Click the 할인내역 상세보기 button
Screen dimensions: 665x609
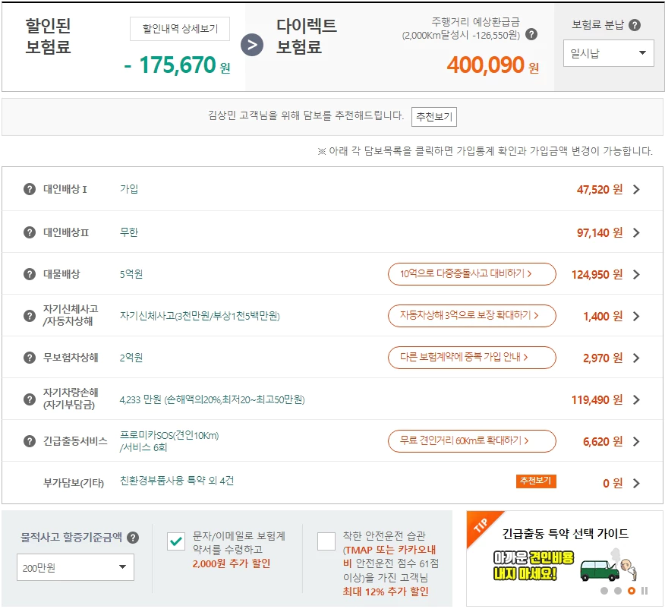click(180, 29)
